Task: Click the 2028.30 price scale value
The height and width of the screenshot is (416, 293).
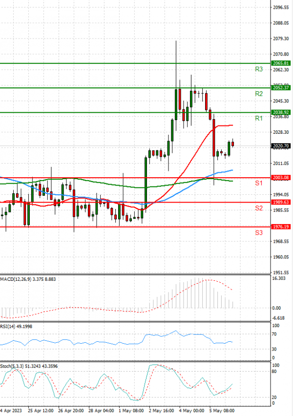Action: click(x=281, y=132)
